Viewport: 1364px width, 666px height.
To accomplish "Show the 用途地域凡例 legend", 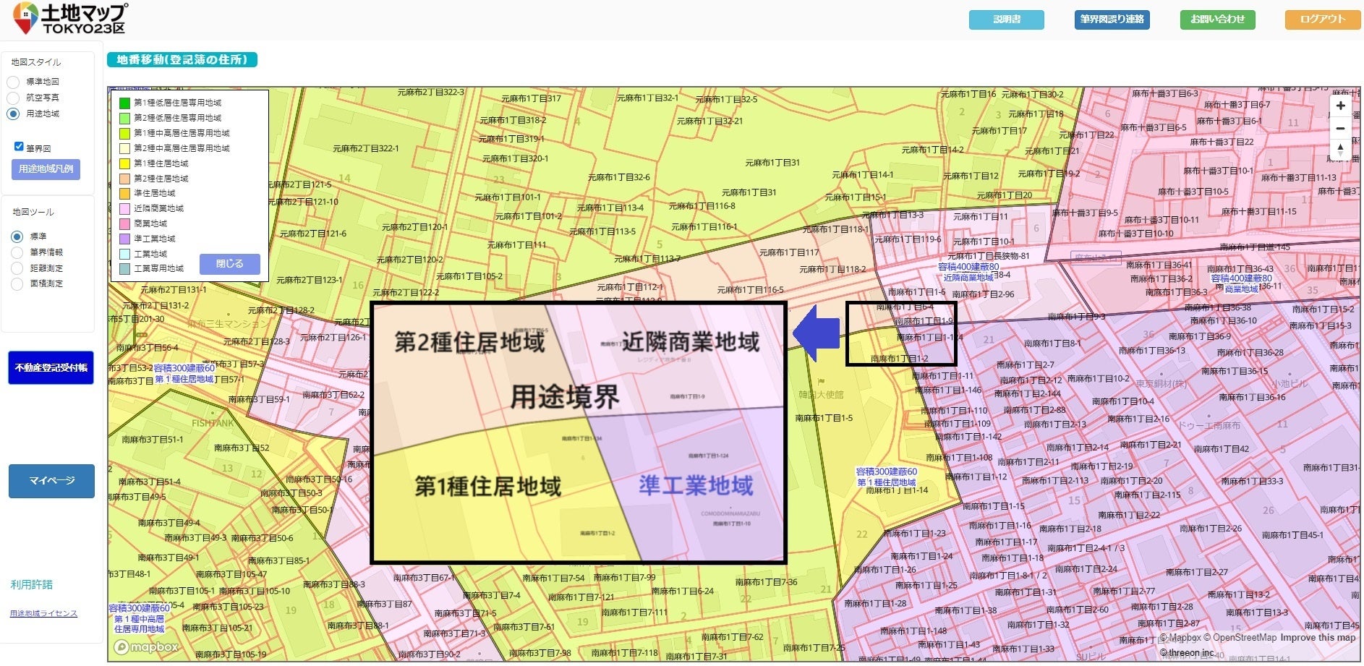I will [x=46, y=169].
